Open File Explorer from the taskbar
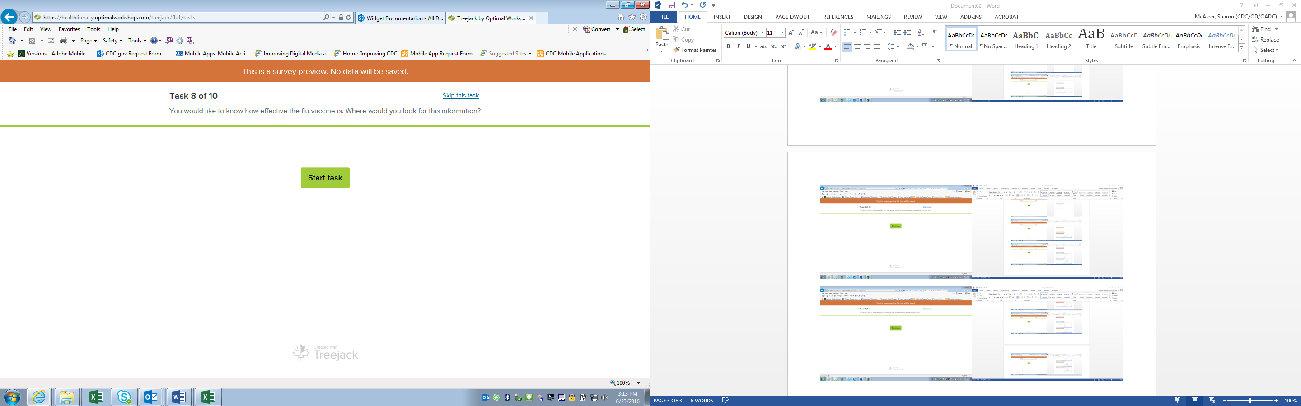Image resolution: width=1301 pixels, height=406 pixels. pos(67,397)
